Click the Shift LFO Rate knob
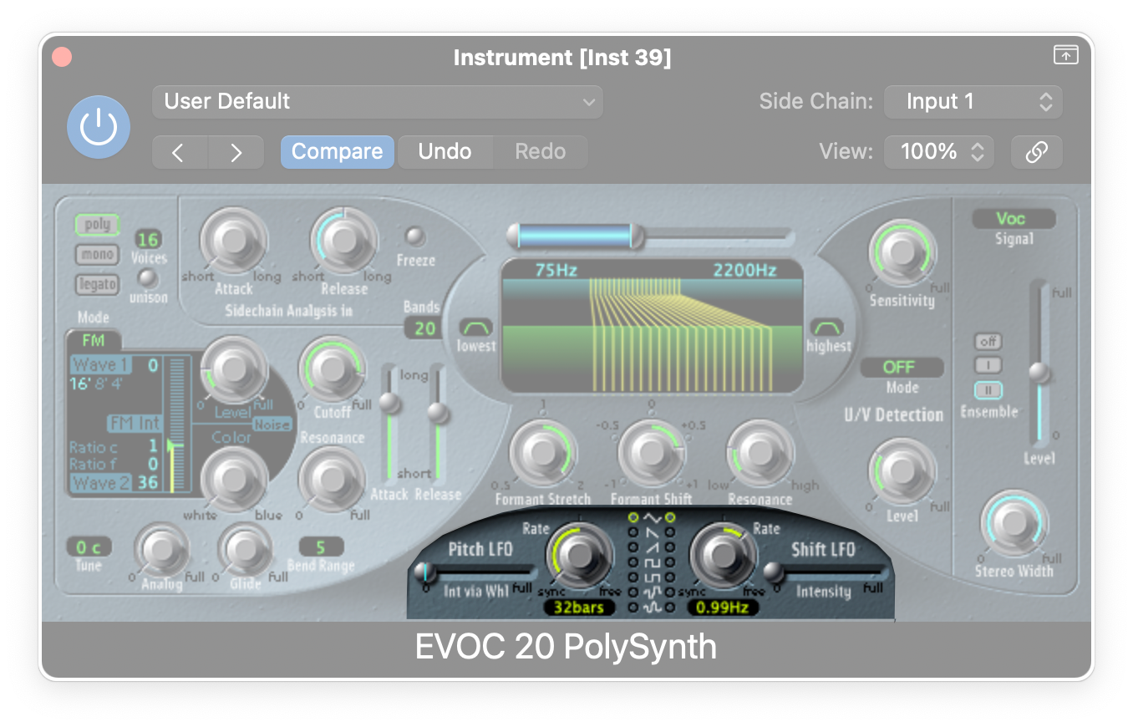Image resolution: width=1133 pixels, height=727 pixels. pyautogui.click(x=723, y=557)
